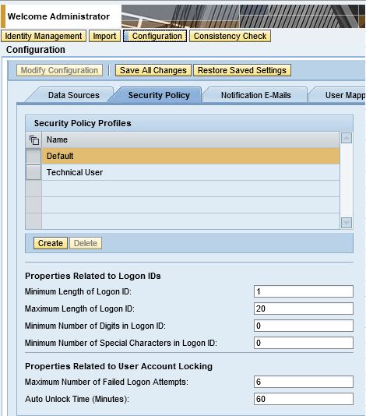Viewport: 366px width, 416px height.
Task: Click the Maximum Length of Logon ID field
Action: point(304,308)
